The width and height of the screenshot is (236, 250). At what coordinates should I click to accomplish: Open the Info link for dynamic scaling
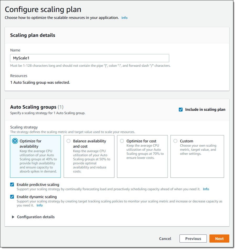pyautogui.click(x=40, y=205)
